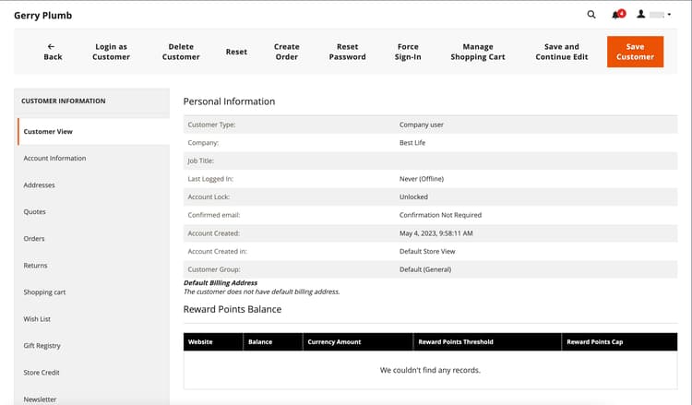Click the 'Best Life' company value
This screenshot has width=692, height=405.
pos(412,143)
